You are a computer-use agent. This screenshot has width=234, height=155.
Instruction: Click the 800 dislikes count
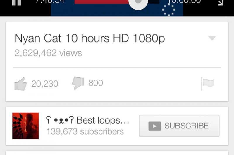click(x=96, y=83)
